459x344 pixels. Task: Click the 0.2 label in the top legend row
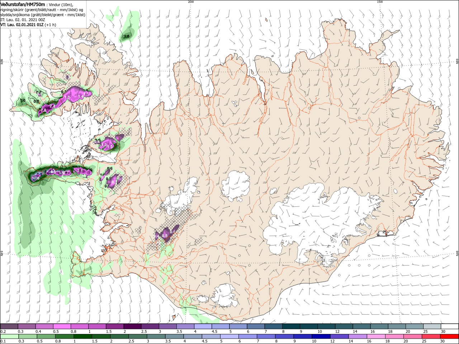coord(3,332)
